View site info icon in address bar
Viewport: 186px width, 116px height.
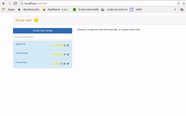22,3
